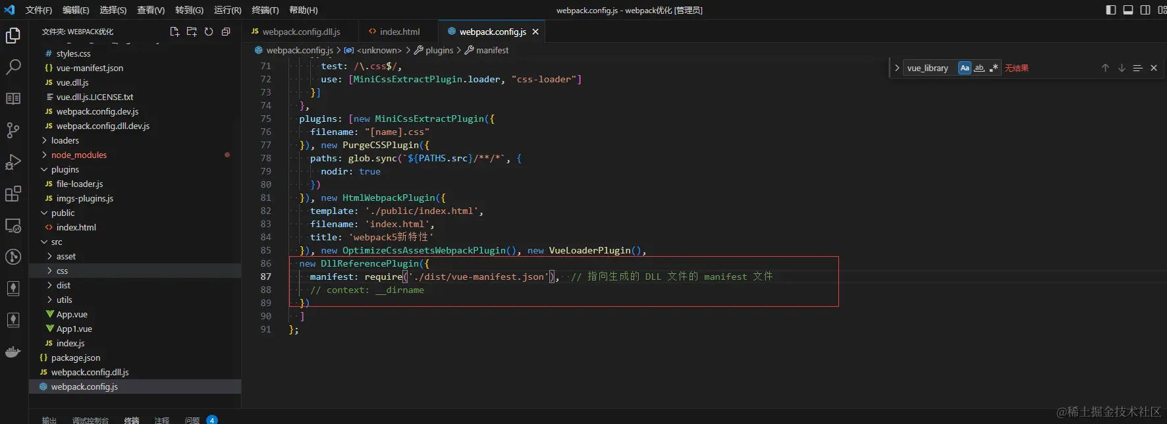Open the 运行(R) menu
1167x424 pixels.
pos(228,10)
